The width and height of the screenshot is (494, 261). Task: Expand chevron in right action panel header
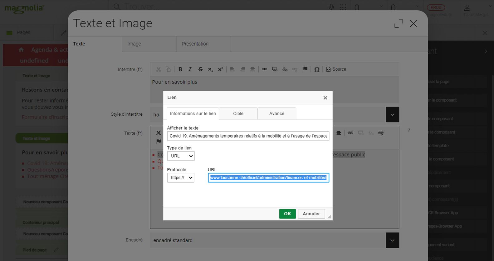486,51
